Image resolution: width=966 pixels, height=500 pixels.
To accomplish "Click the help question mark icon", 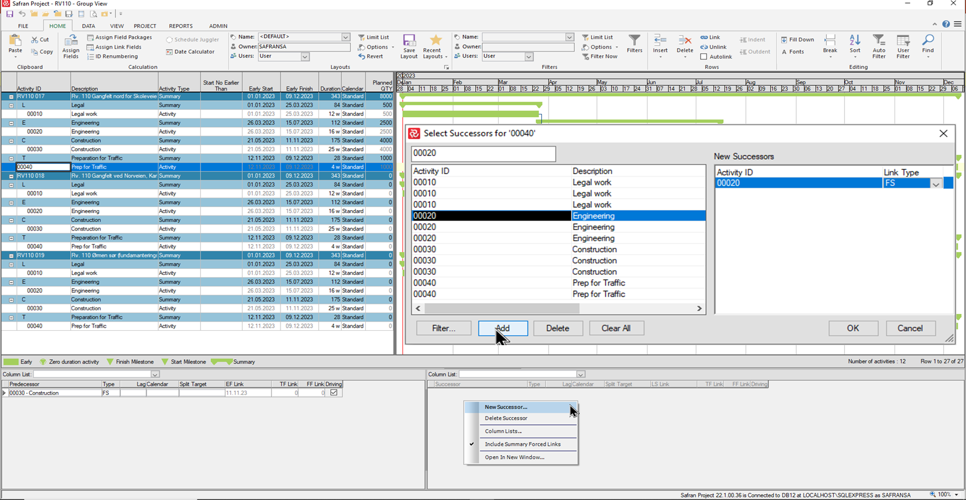I will (946, 24).
